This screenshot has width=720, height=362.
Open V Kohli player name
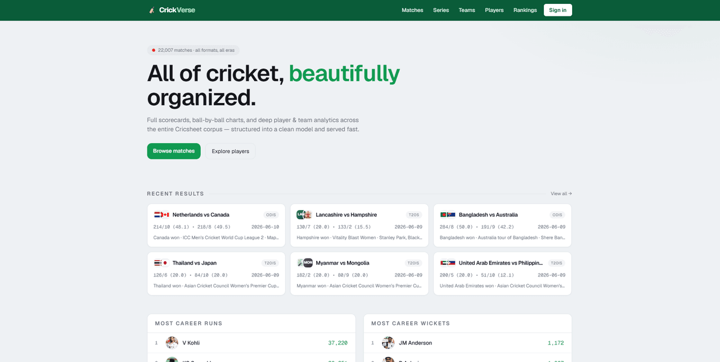(x=191, y=343)
